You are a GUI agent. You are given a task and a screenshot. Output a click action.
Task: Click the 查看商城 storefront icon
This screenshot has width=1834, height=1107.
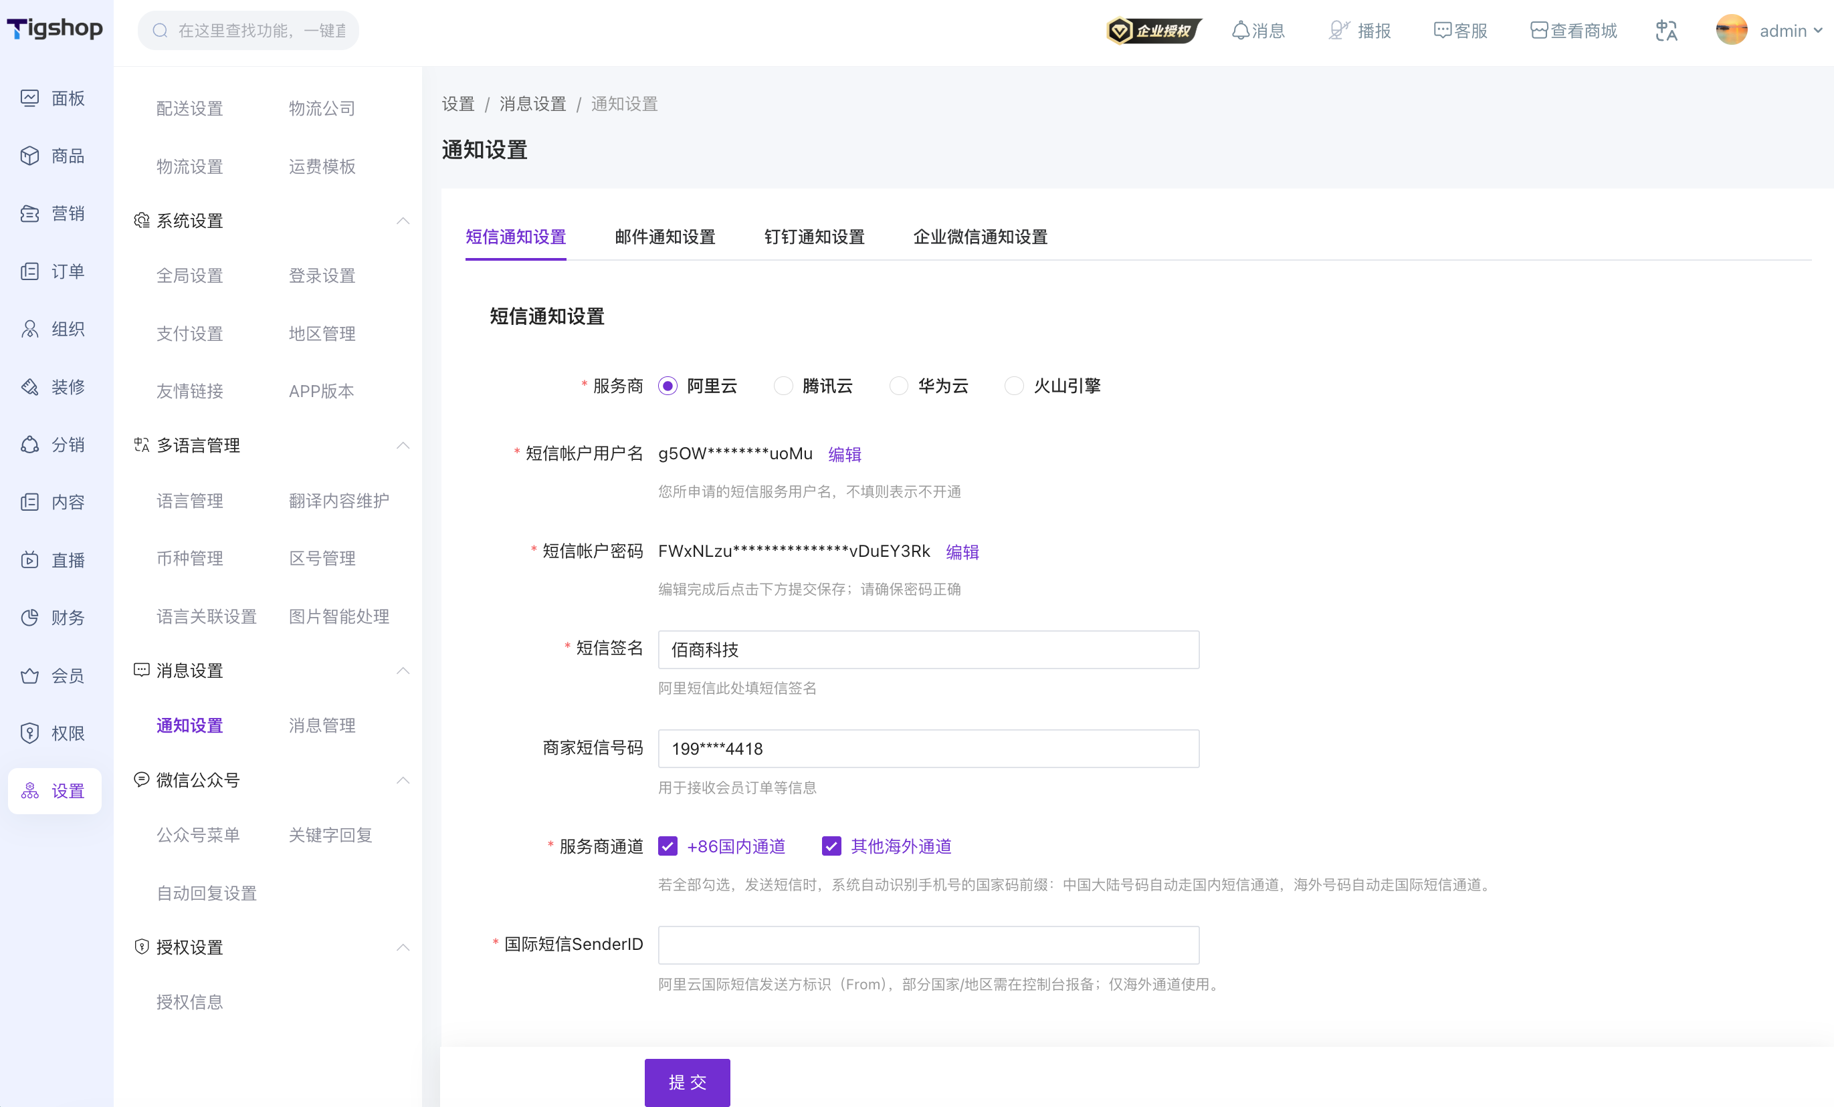tap(1538, 31)
